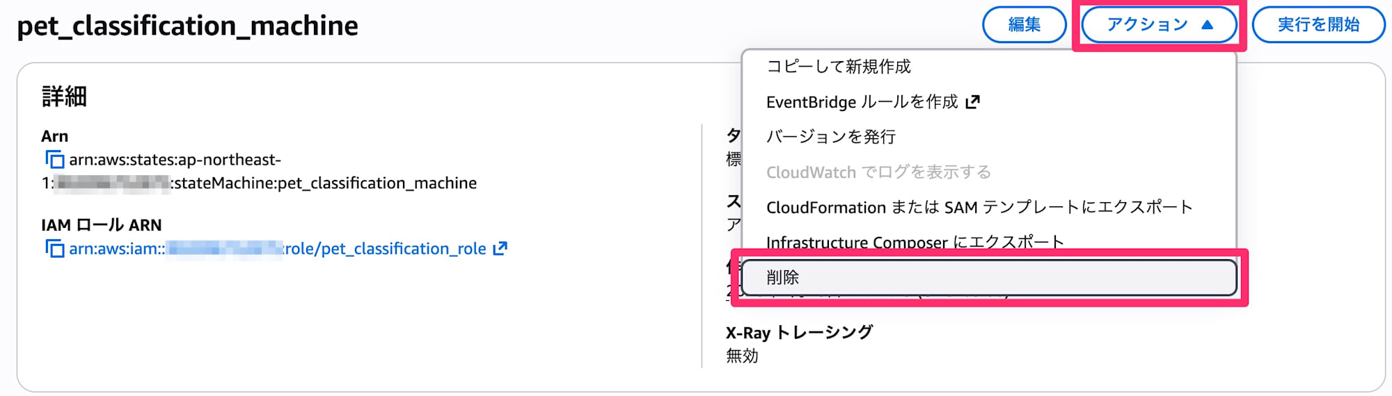This screenshot has width=1392, height=396.
Task: Select バージョンを発行 menu item
Action: point(830,137)
